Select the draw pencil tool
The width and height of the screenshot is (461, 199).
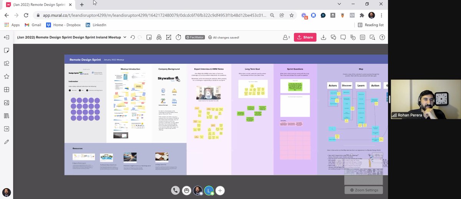tap(7, 142)
